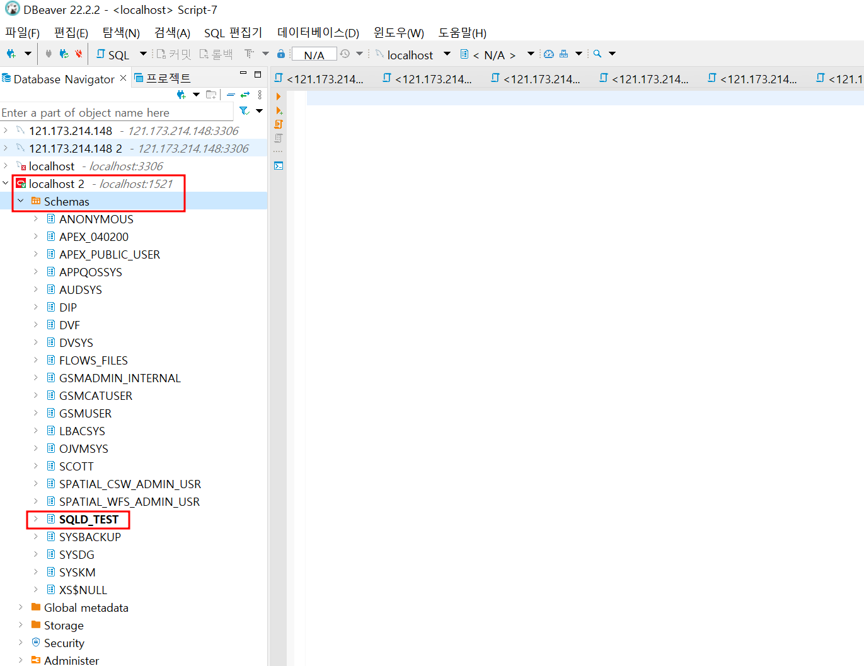This screenshot has width=864, height=666.
Task: Close the Database Navigator tab
Action: pyautogui.click(x=124, y=78)
